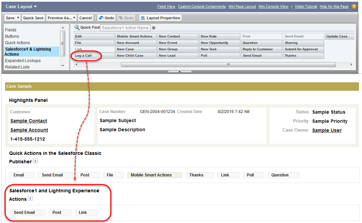The height and width of the screenshot is (223, 362).
Task: Select the New Opportunity palette action
Action: coord(220,43)
